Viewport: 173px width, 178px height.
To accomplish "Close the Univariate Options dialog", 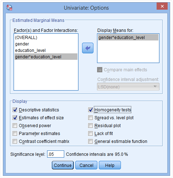I will [x=162, y=6].
